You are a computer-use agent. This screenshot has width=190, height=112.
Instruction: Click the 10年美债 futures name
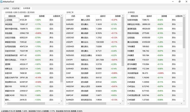pos(131,46)
